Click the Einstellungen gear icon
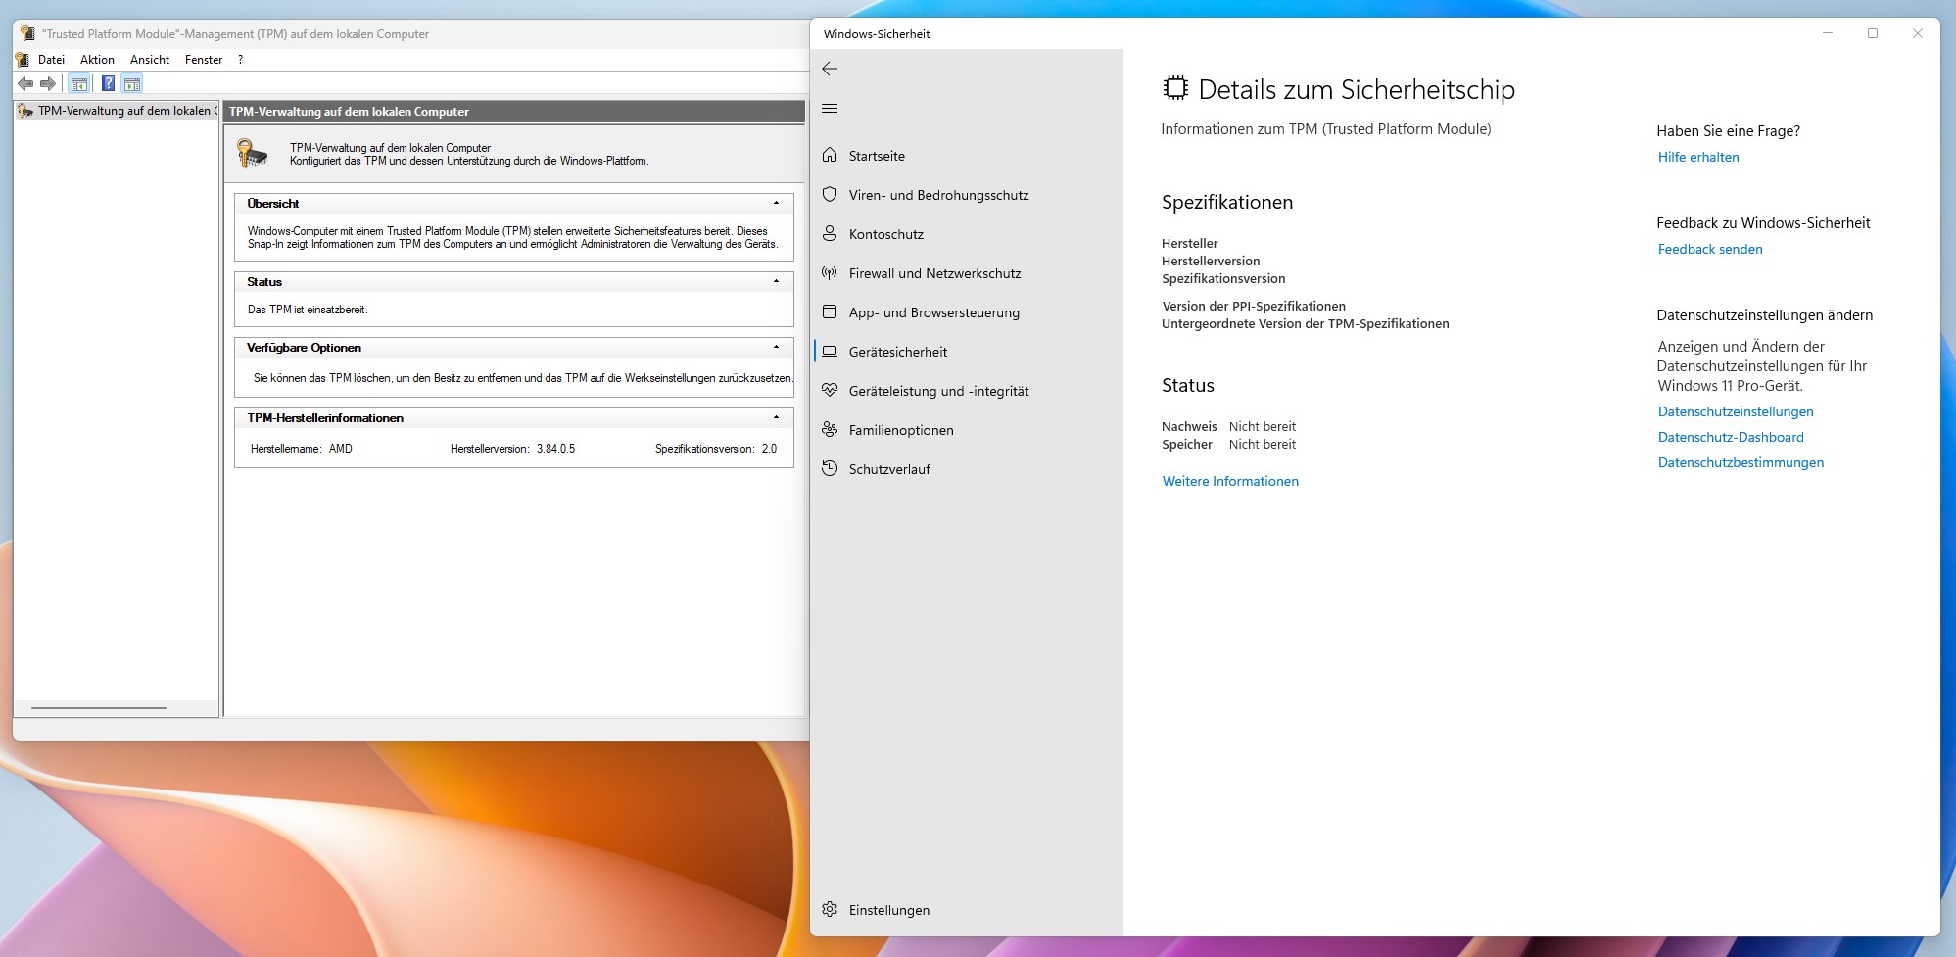The height and width of the screenshot is (957, 1956). (x=830, y=909)
